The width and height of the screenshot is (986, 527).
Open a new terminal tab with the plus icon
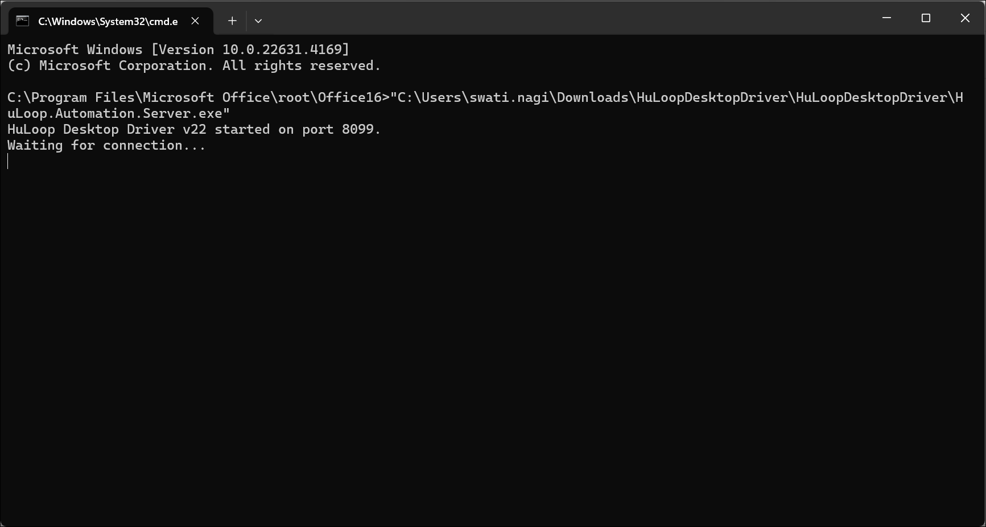coord(232,20)
